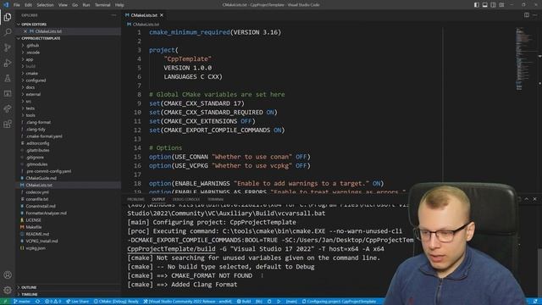Switch to the Terminal panel tab
Screen dimensions: 542x305
coord(216,200)
